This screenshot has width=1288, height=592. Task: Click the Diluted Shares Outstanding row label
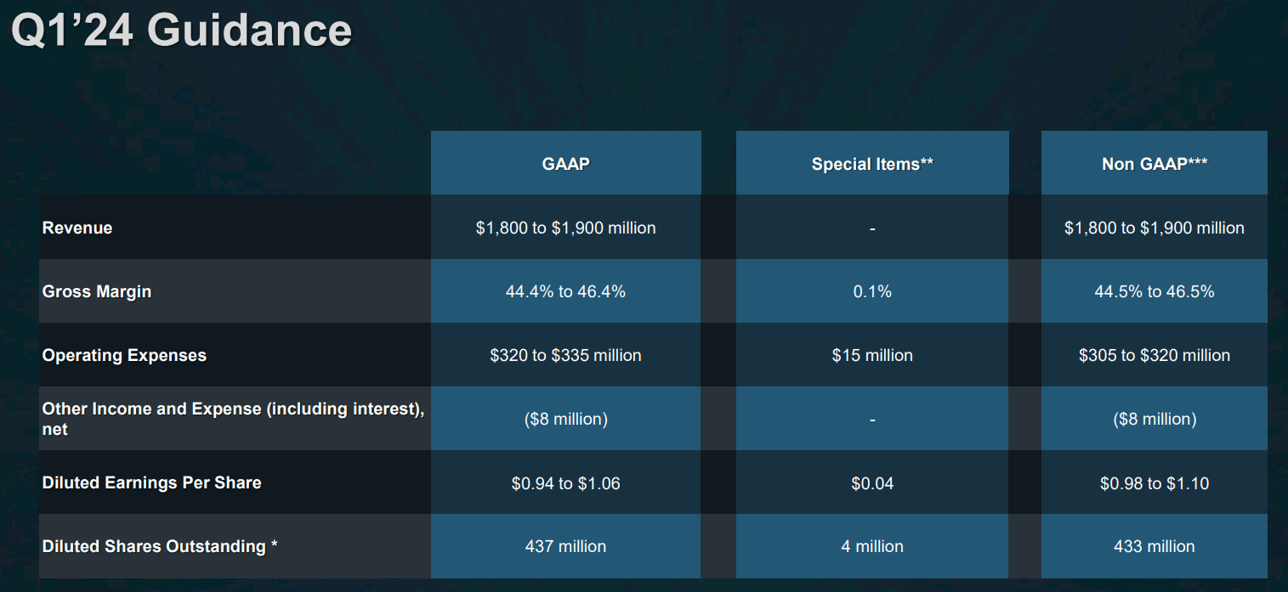click(x=160, y=546)
